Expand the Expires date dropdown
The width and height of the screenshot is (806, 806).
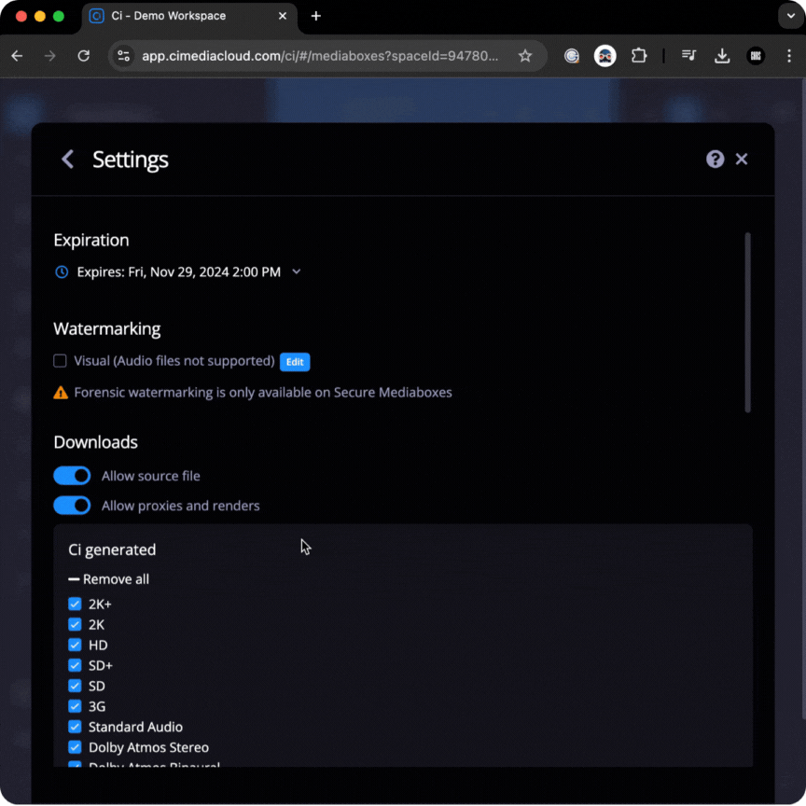(x=296, y=271)
